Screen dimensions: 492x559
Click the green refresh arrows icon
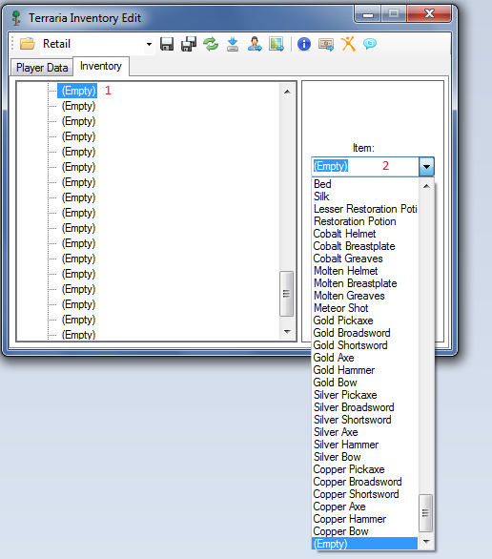(x=211, y=44)
